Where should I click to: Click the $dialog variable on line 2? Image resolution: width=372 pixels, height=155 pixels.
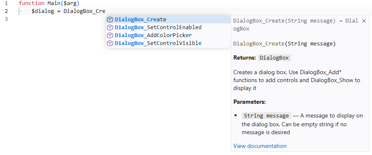coord(43,11)
